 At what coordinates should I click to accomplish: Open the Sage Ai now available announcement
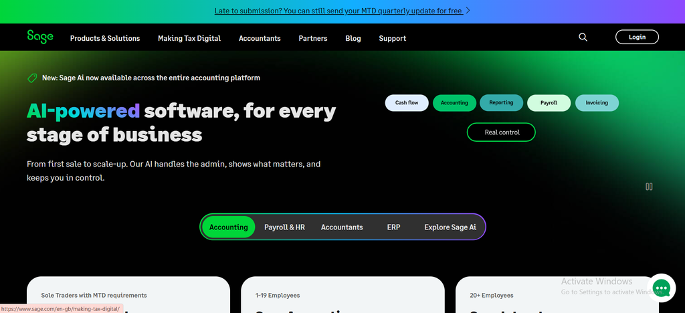151,78
